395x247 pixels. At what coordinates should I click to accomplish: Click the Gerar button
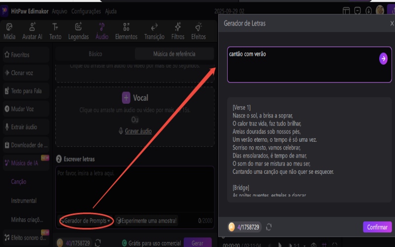point(197,243)
